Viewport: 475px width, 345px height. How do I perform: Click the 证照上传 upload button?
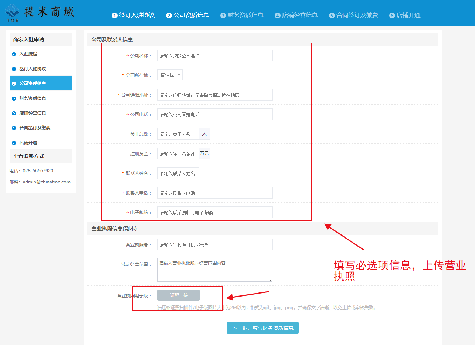(x=179, y=295)
